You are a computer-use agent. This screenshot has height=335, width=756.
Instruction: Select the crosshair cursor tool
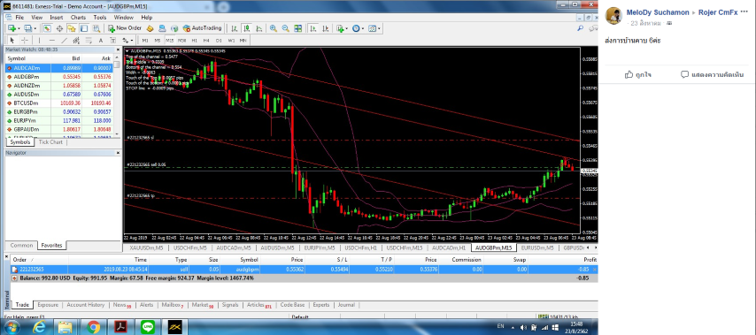25,41
